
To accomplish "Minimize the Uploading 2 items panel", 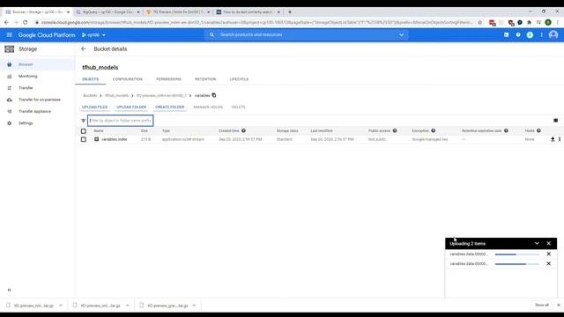I will point(537,243).
